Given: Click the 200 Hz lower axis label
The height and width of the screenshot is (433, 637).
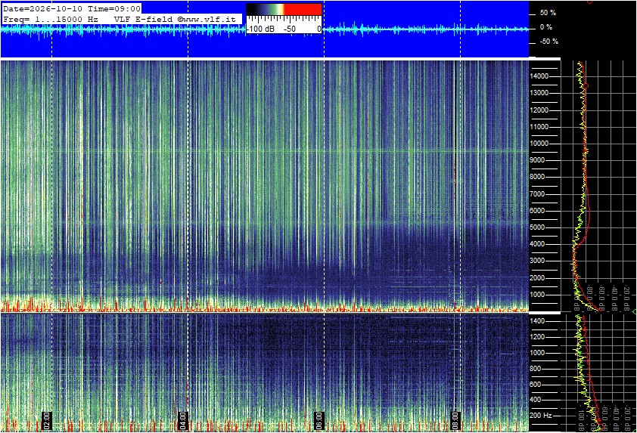Looking at the screenshot, I should click(x=541, y=416).
